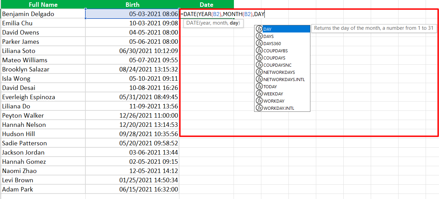Choose COUPDAYS from the suggestion list
This screenshot has height=199, width=439.
coord(282,58)
